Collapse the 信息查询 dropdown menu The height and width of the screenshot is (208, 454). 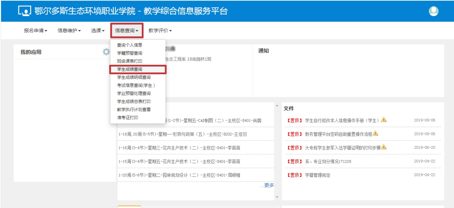(x=127, y=31)
